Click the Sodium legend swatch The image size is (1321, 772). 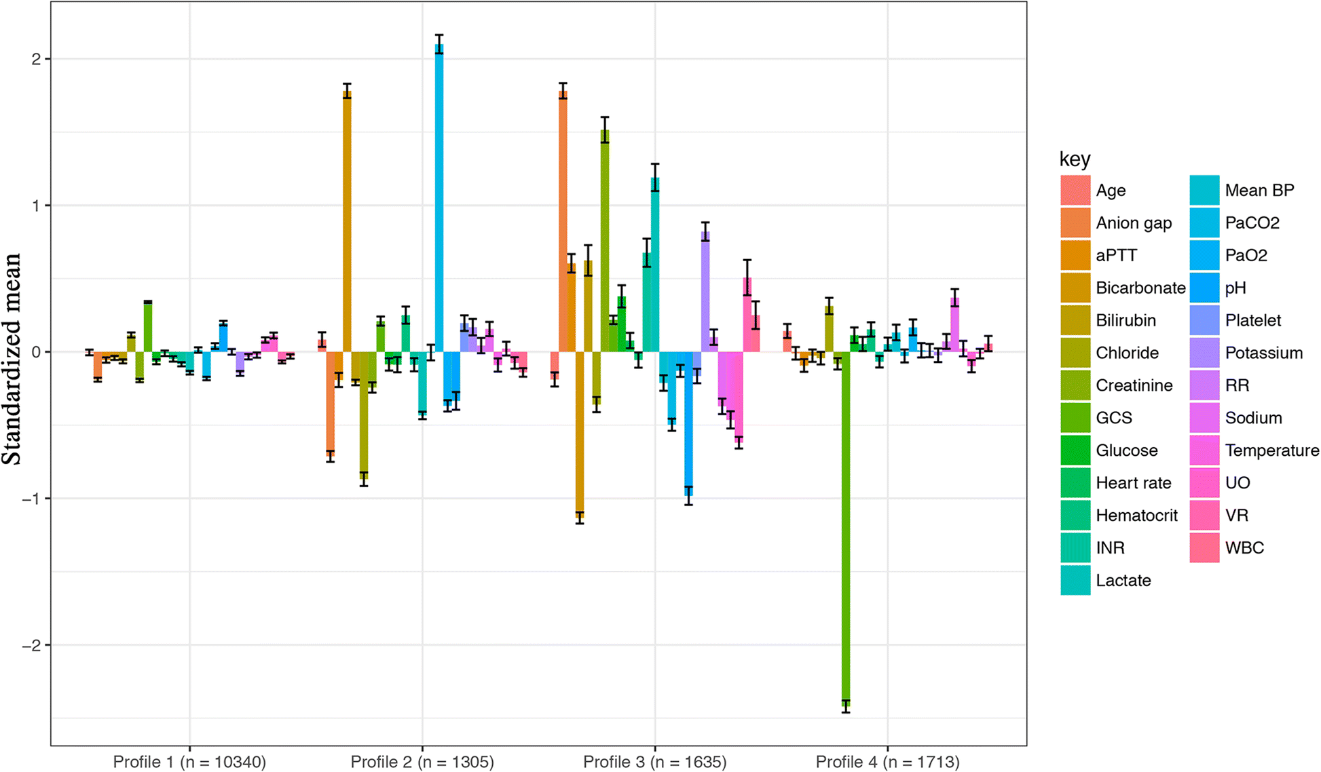coord(1205,418)
